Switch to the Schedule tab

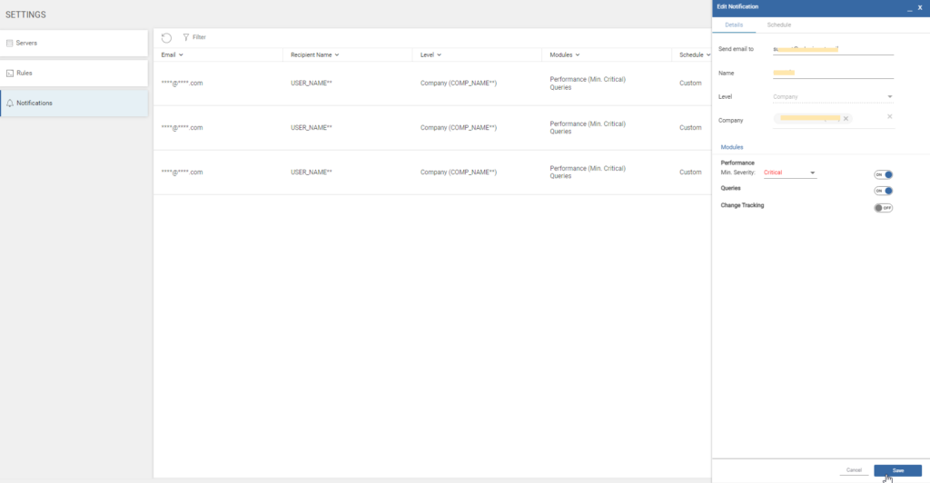778,25
